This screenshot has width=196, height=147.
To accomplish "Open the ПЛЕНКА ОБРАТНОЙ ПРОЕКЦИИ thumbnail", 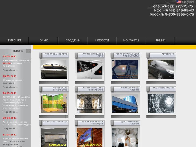I will point(90,137).
